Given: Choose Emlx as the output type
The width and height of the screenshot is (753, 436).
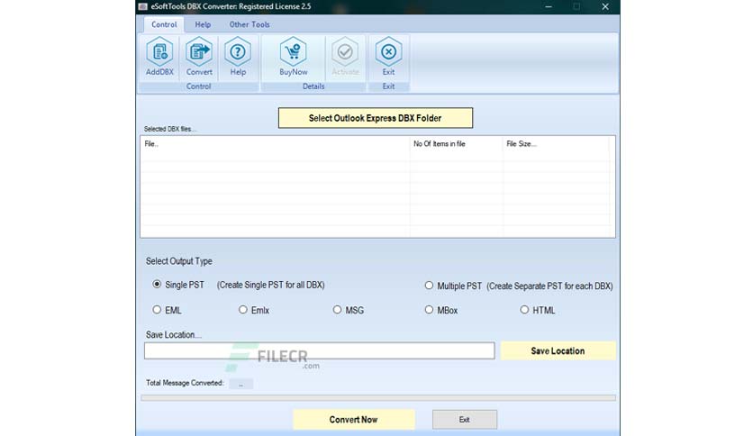Looking at the screenshot, I should click(x=243, y=310).
